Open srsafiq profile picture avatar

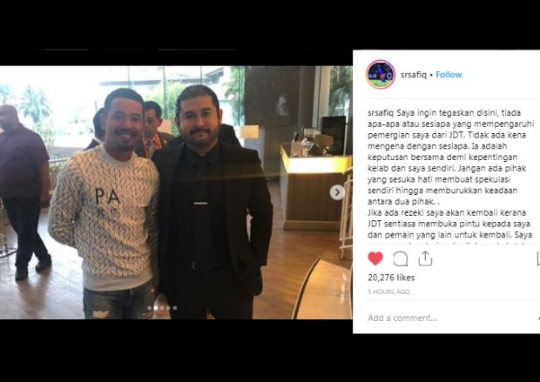tap(381, 75)
